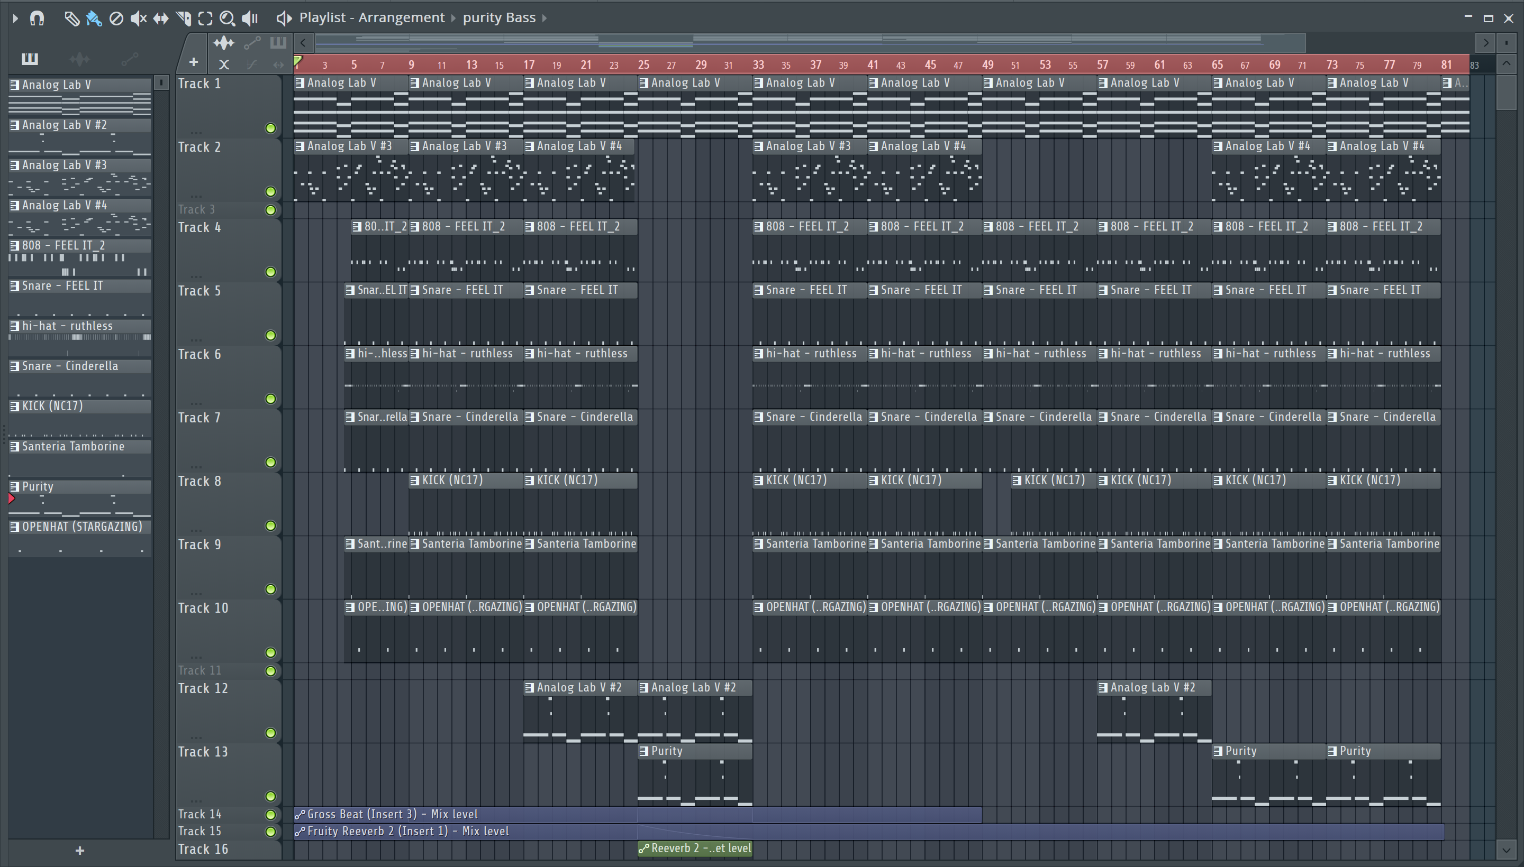This screenshot has width=1524, height=867.
Task: Select the Slice tool
Action: point(183,19)
